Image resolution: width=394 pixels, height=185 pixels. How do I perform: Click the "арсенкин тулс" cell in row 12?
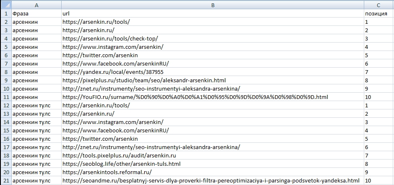(x=36, y=105)
